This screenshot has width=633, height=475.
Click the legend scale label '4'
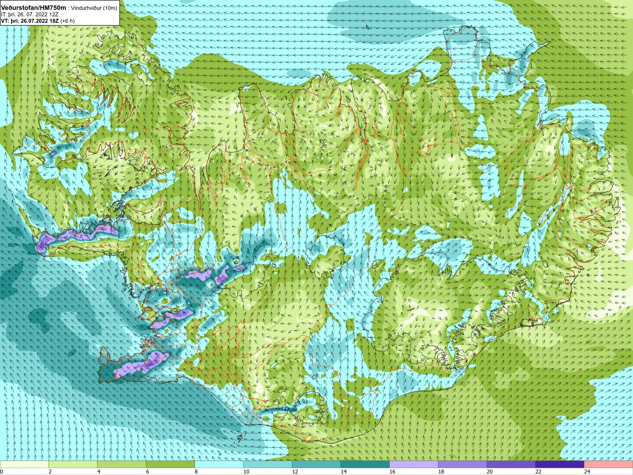[x=99, y=472]
